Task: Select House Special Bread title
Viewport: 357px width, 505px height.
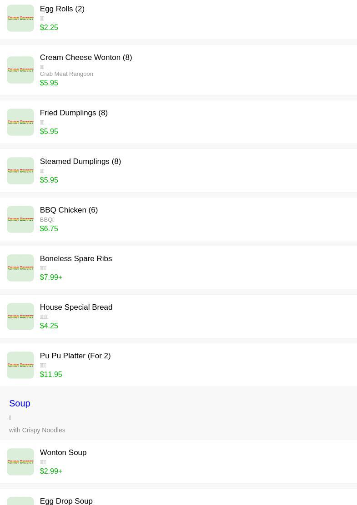Action: point(76,307)
